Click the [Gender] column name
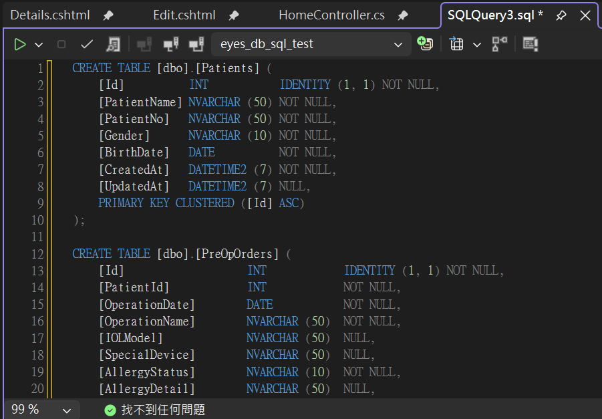The width and height of the screenshot is (602, 419). (x=124, y=136)
